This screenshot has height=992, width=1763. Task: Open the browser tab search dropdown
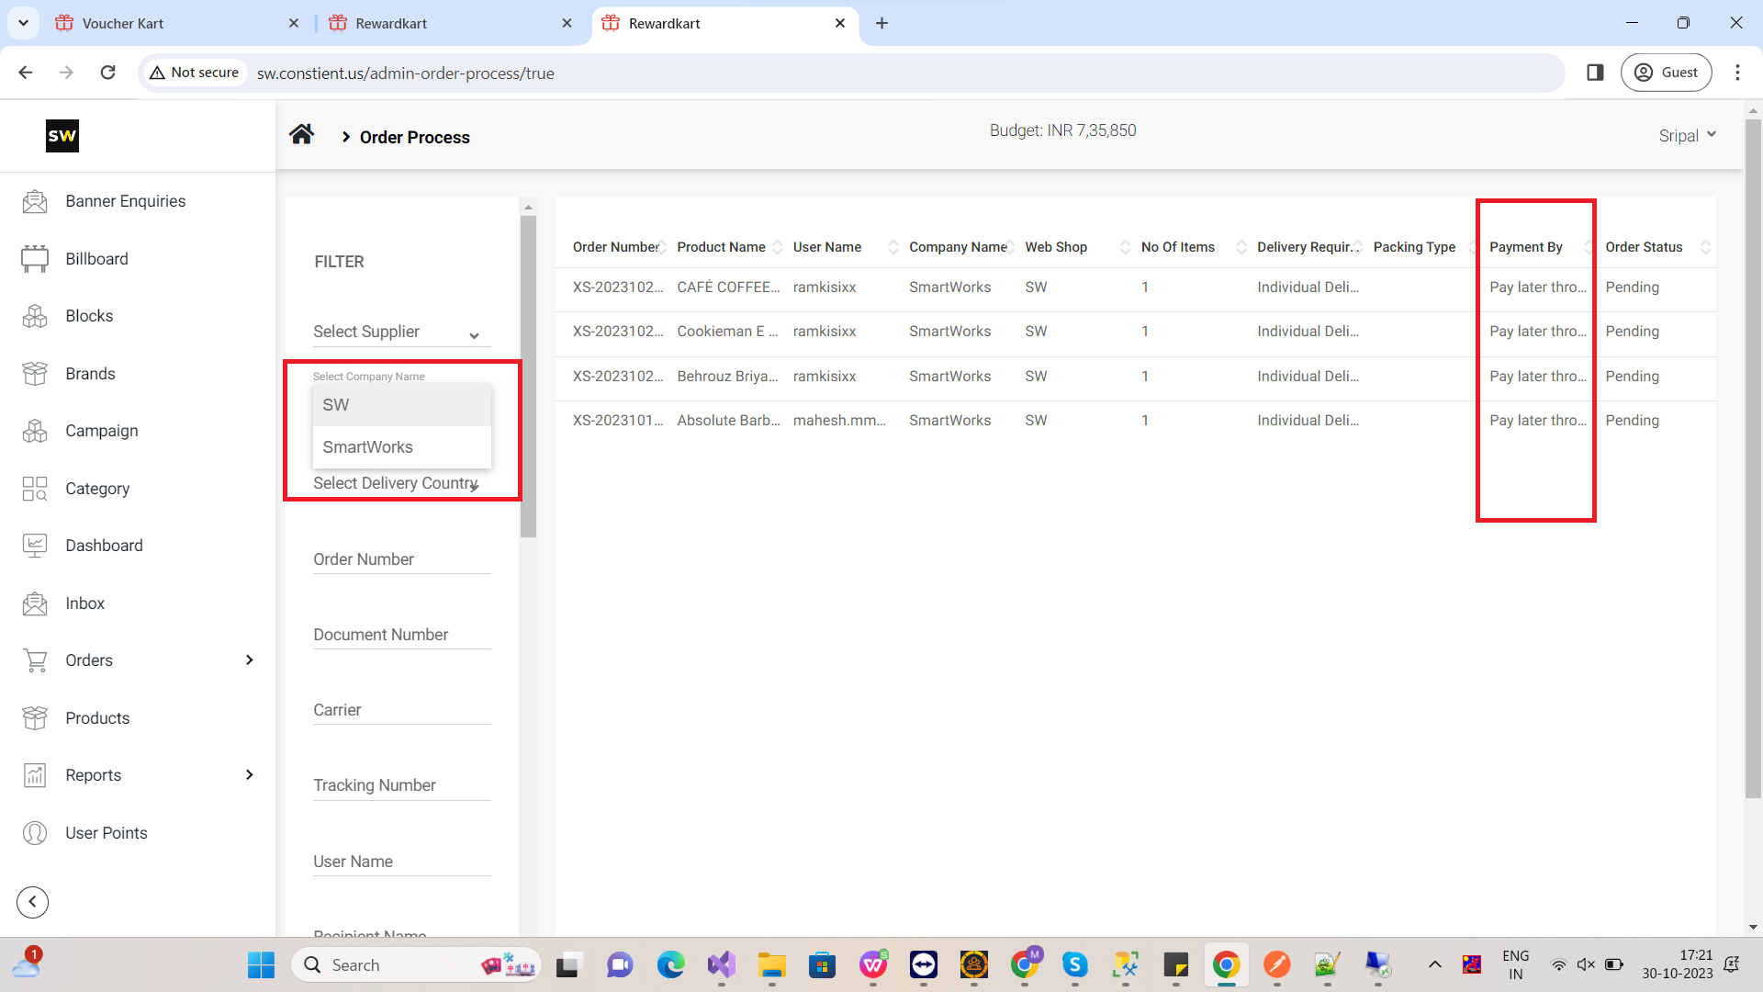click(x=23, y=23)
